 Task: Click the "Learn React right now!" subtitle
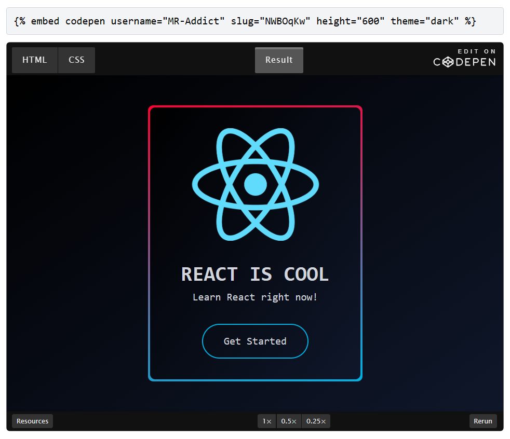click(x=255, y=297)
